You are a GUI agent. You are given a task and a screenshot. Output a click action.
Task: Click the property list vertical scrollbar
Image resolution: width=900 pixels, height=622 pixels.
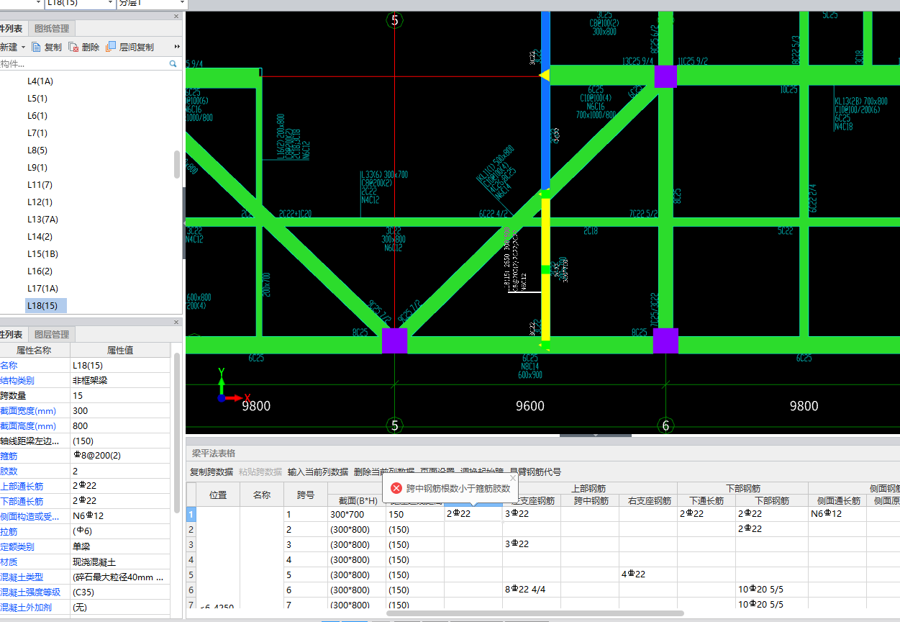(x=177, y=433)
